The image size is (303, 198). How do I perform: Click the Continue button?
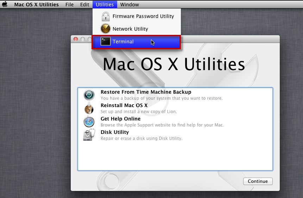tap(258, 181)
